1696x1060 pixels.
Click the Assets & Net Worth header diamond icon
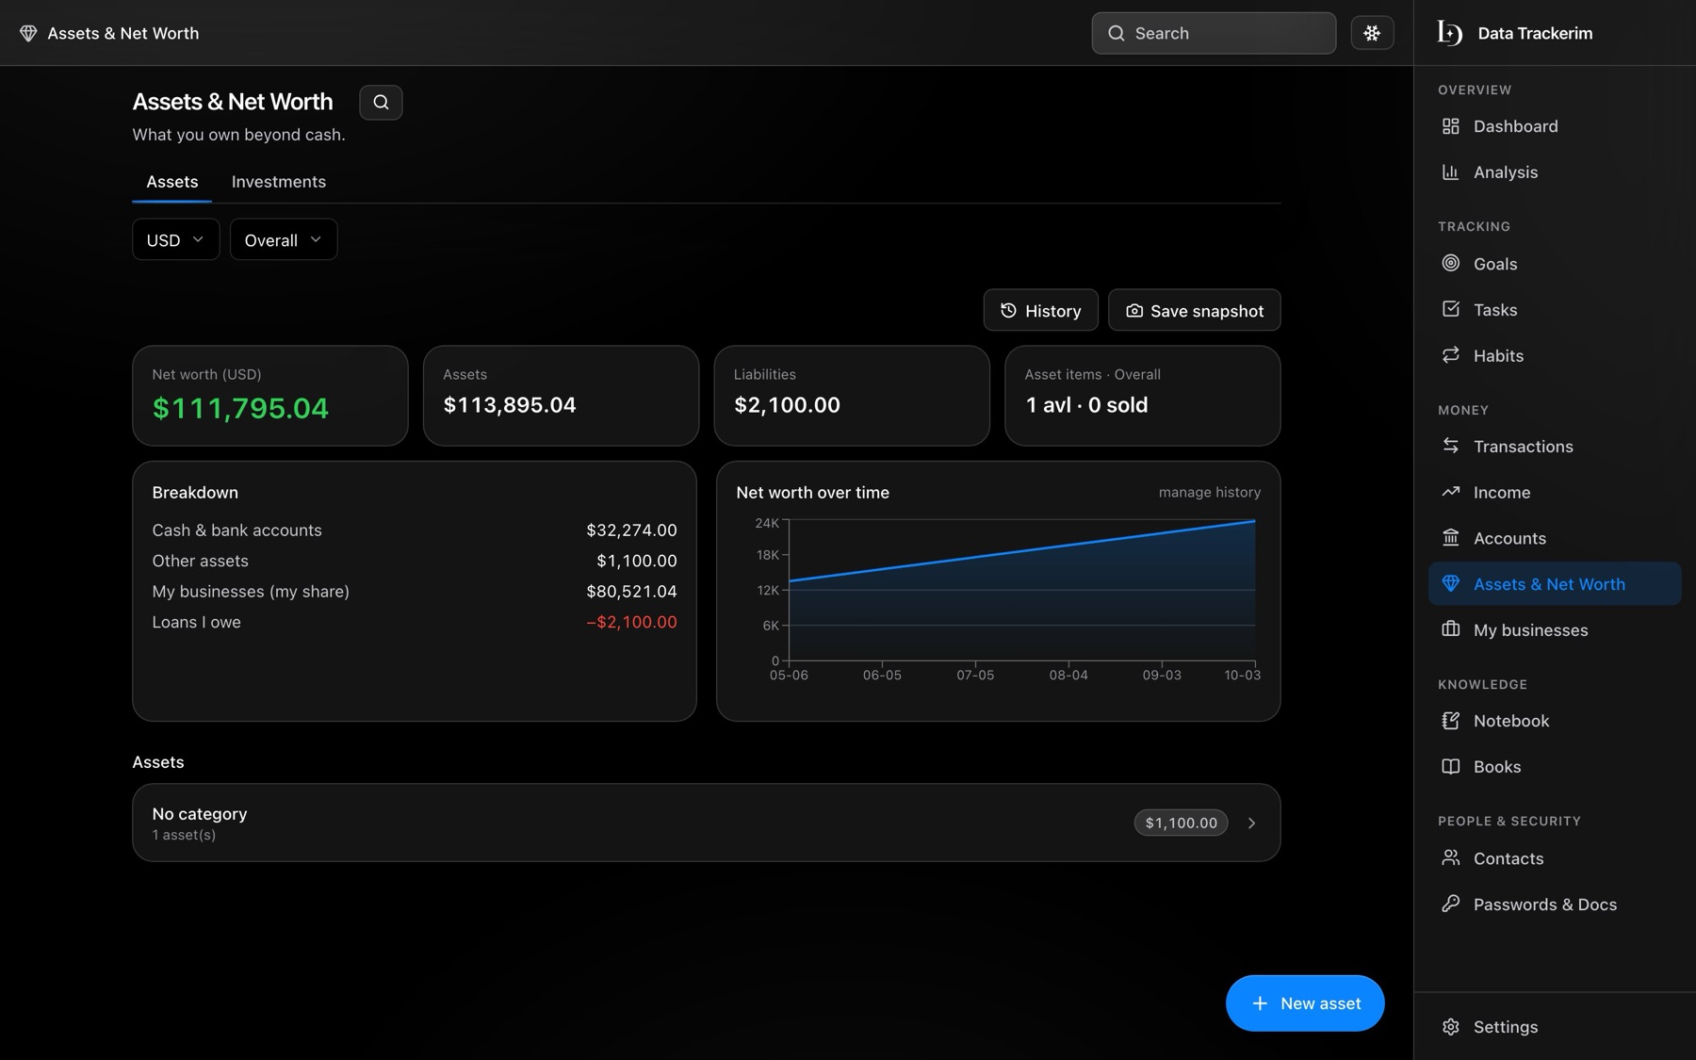(28, 33)
